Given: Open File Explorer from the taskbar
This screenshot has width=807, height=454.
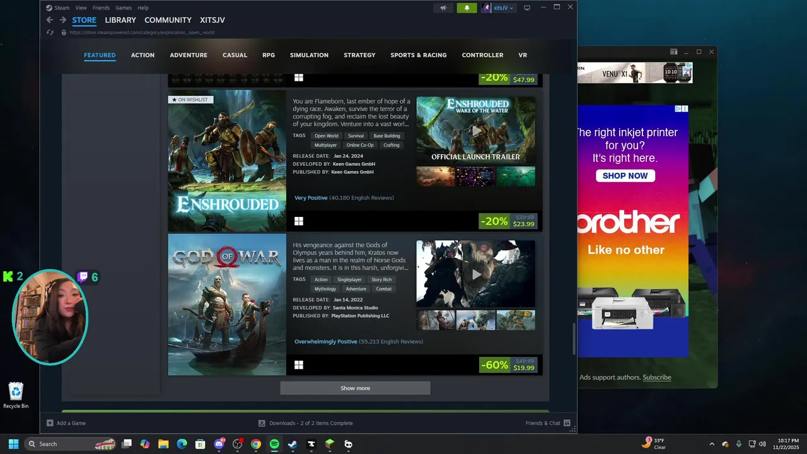Looking at the screenshot, I should pyautogui.click(x=163, y=444).
